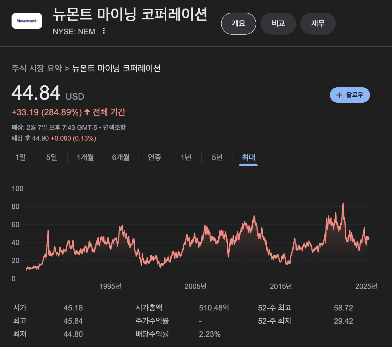Click the +33.19 (284.89%) change text
This screenshot has height=347, width=392.
click(47, 112)
